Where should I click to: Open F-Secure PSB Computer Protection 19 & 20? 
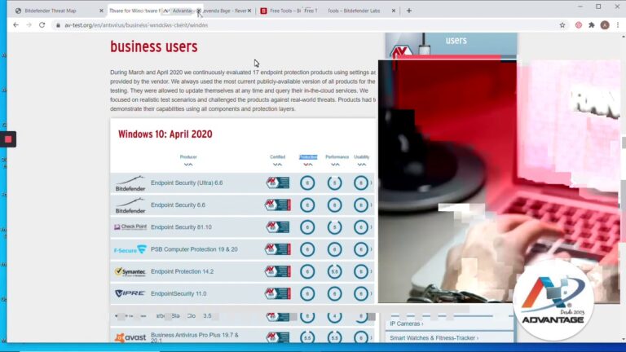point(194,249)
